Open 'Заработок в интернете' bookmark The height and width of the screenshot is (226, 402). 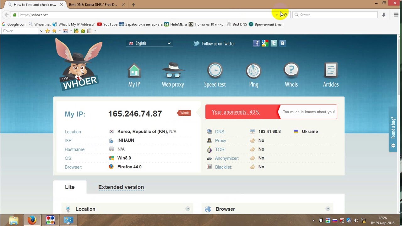click(141, 24)
